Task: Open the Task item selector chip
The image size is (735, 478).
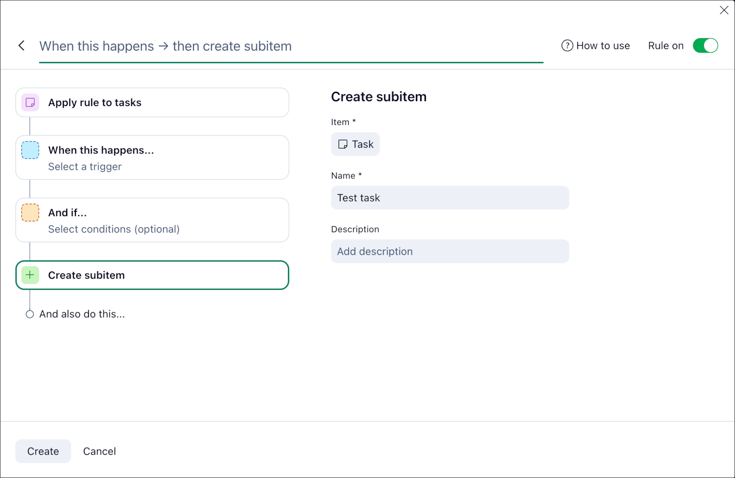Action: click(x=356, y=144)
